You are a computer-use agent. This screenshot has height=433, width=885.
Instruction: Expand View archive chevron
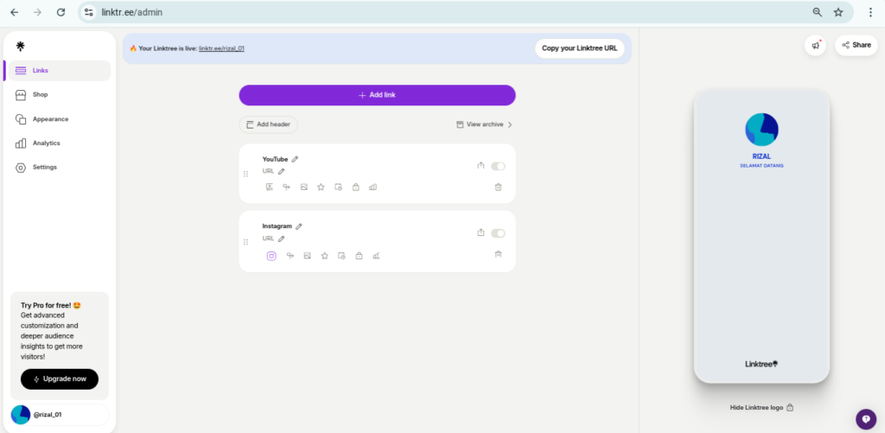(x=510, y=124)
